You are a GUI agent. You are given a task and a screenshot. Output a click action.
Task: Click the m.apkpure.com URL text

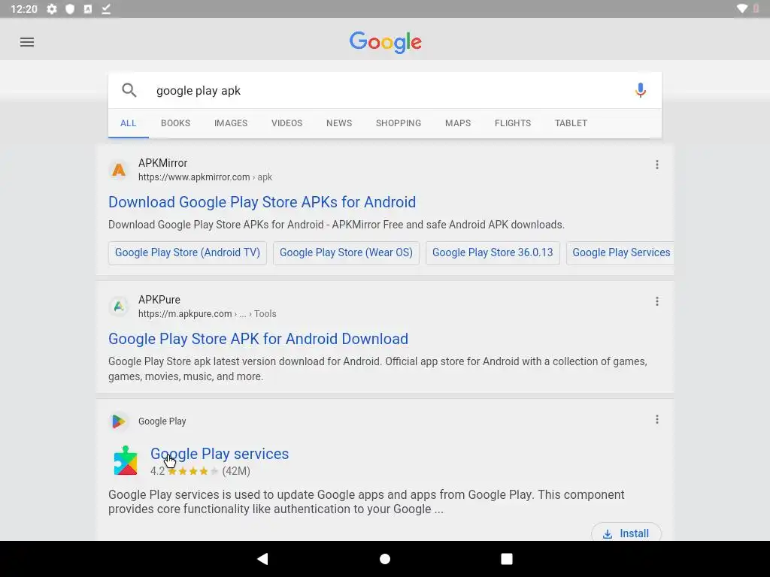point(208,314)
